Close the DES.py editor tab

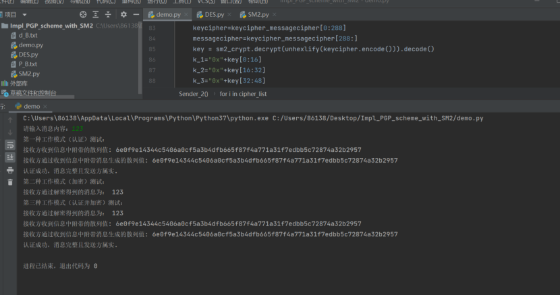click(x=229, y=15)
